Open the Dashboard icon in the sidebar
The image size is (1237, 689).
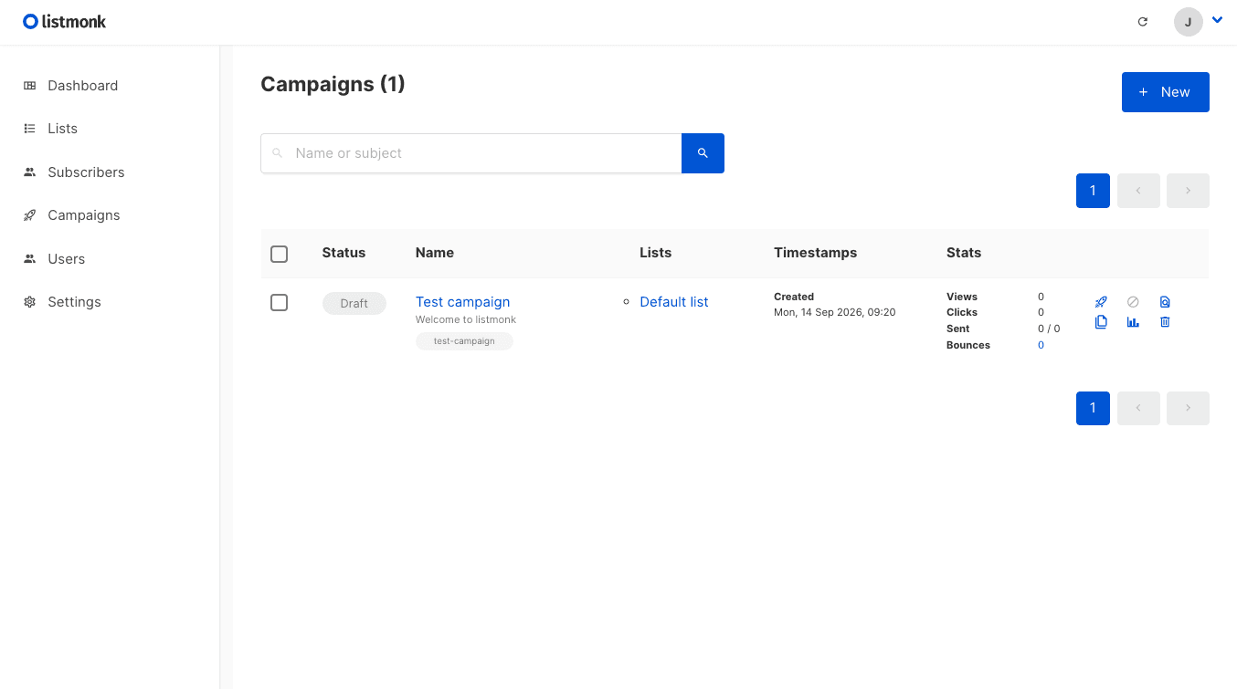tap(30, 86)
